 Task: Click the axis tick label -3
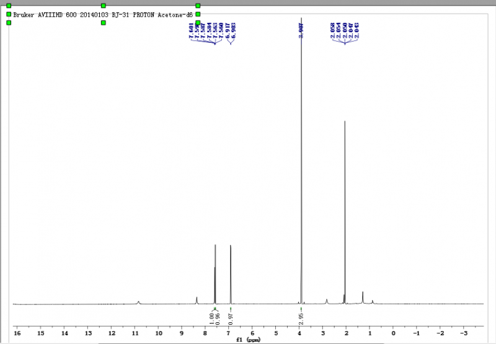tap(463, 333)
